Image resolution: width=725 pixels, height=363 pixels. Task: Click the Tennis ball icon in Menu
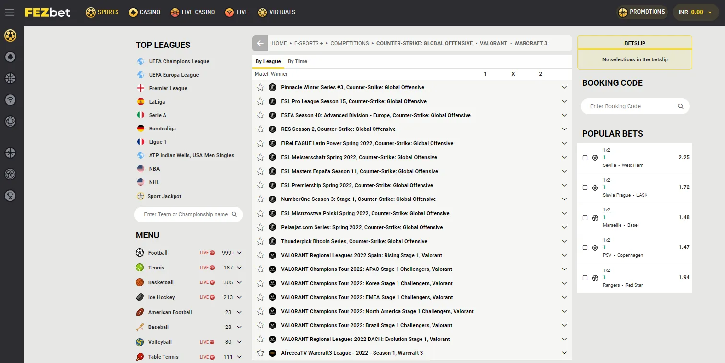pos(140,268)
